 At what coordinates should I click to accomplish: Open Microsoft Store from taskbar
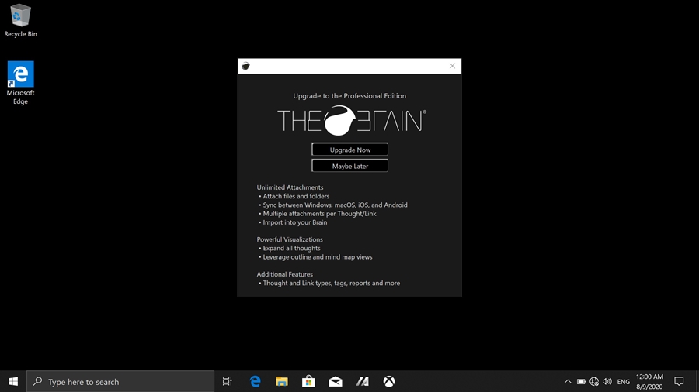pyautogui.click(x=308, y=381)
